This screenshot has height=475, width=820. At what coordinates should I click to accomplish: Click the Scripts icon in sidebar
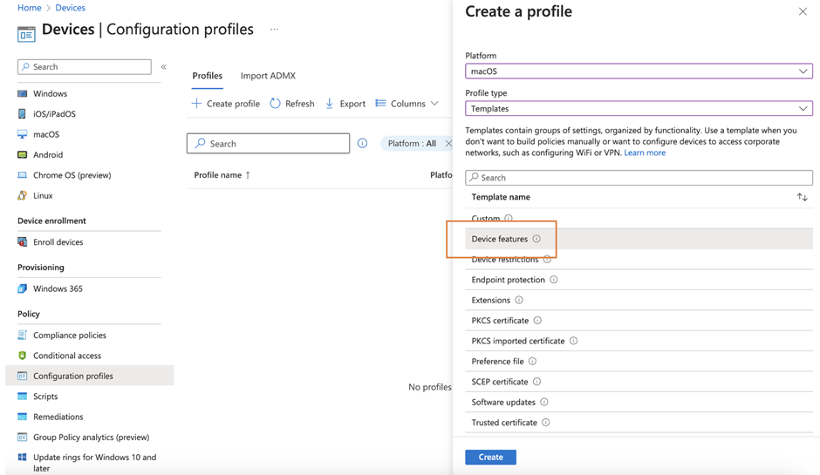click(x=22, y=396)
